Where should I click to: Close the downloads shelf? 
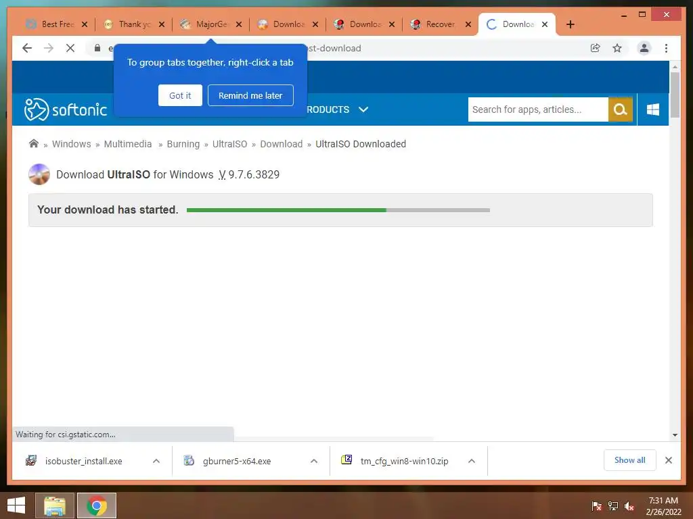pos(668,460)
